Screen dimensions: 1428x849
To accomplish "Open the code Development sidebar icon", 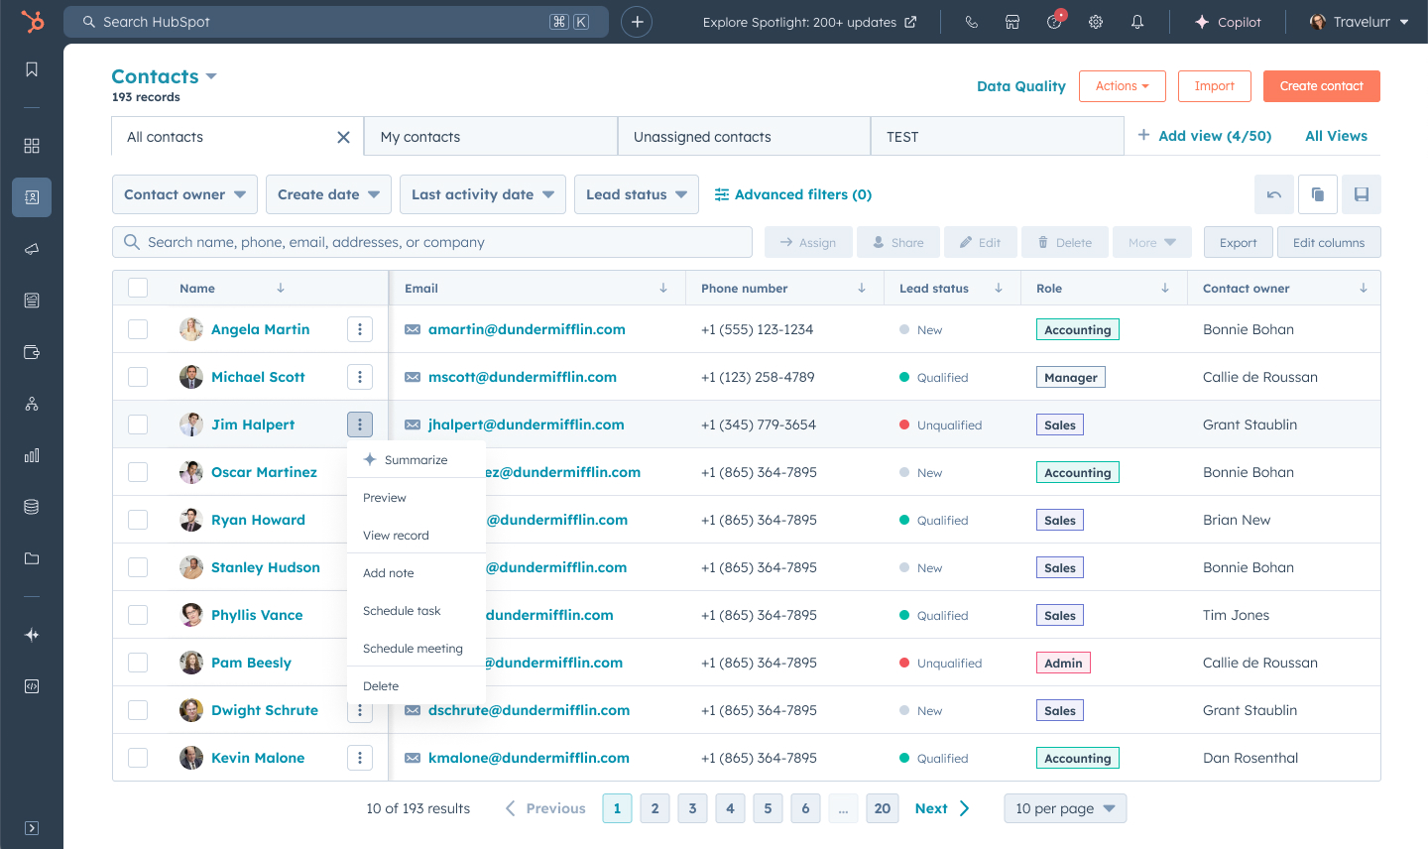I will pyautogui.click(x=32, y=686).
